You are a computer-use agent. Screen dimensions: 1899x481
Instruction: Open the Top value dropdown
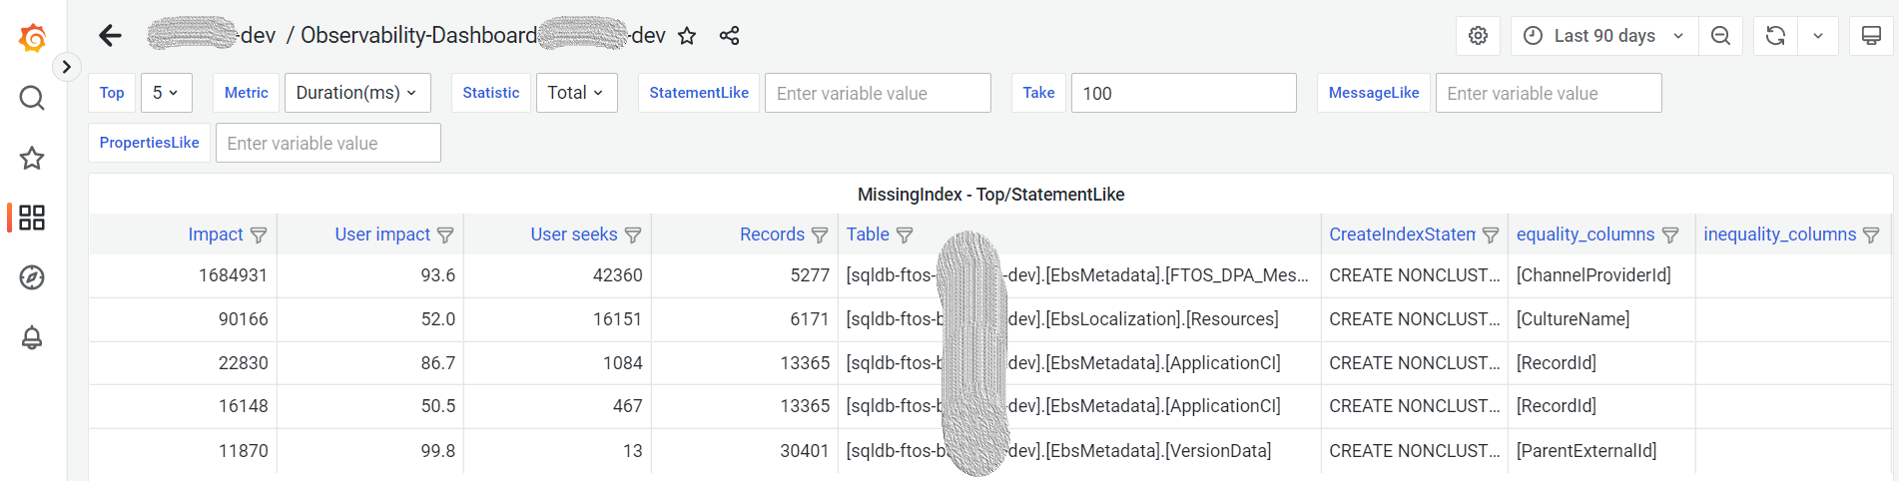pyautogui.click(x=166, y=93)
